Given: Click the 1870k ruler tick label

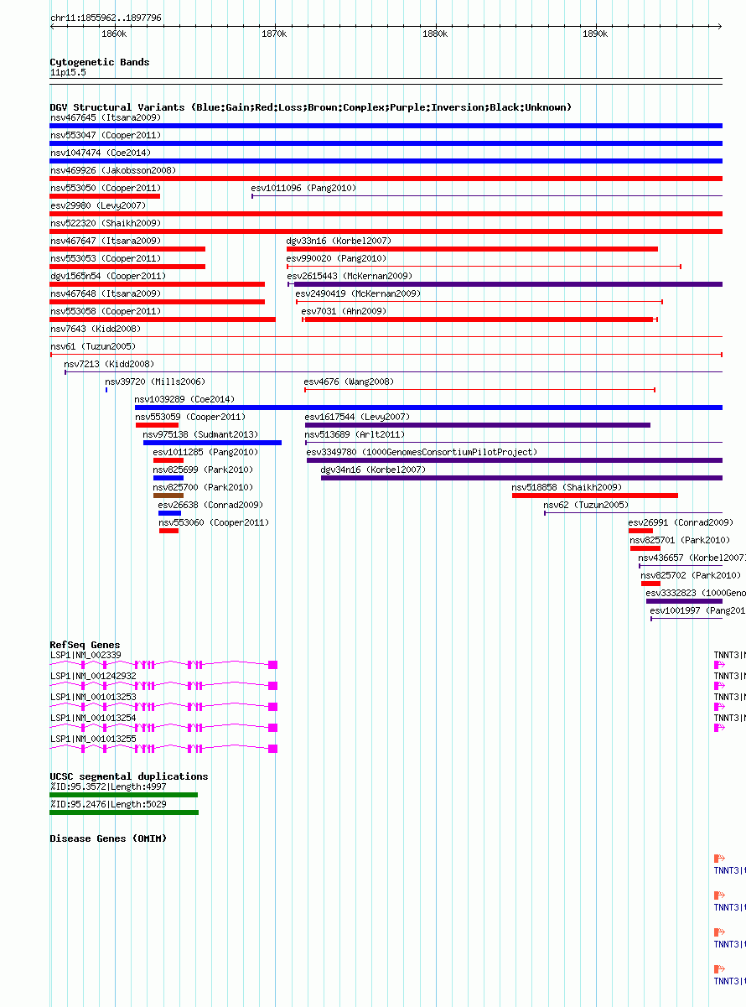Looking at the screenshot, I should click(x=274, y=34).
